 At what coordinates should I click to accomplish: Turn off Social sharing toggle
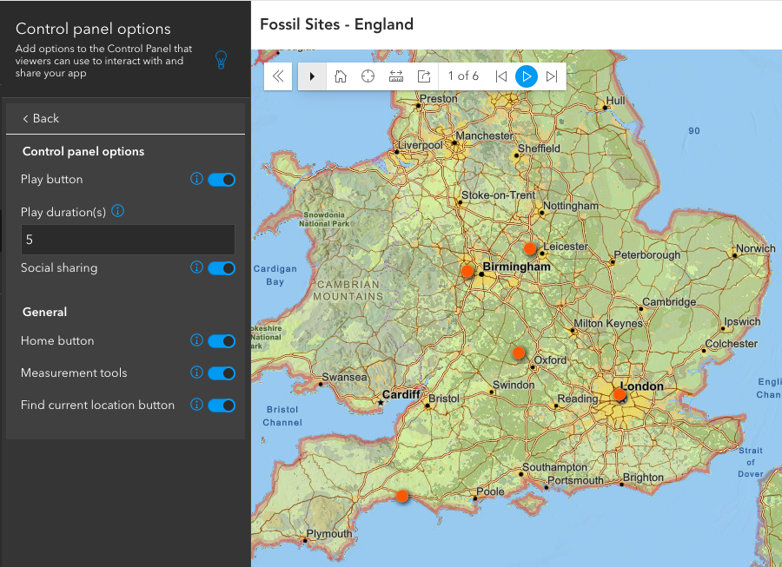coord(222,268)
